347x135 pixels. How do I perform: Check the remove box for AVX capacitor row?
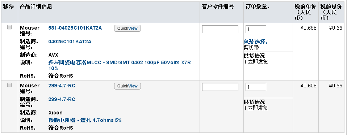point(9,27)
